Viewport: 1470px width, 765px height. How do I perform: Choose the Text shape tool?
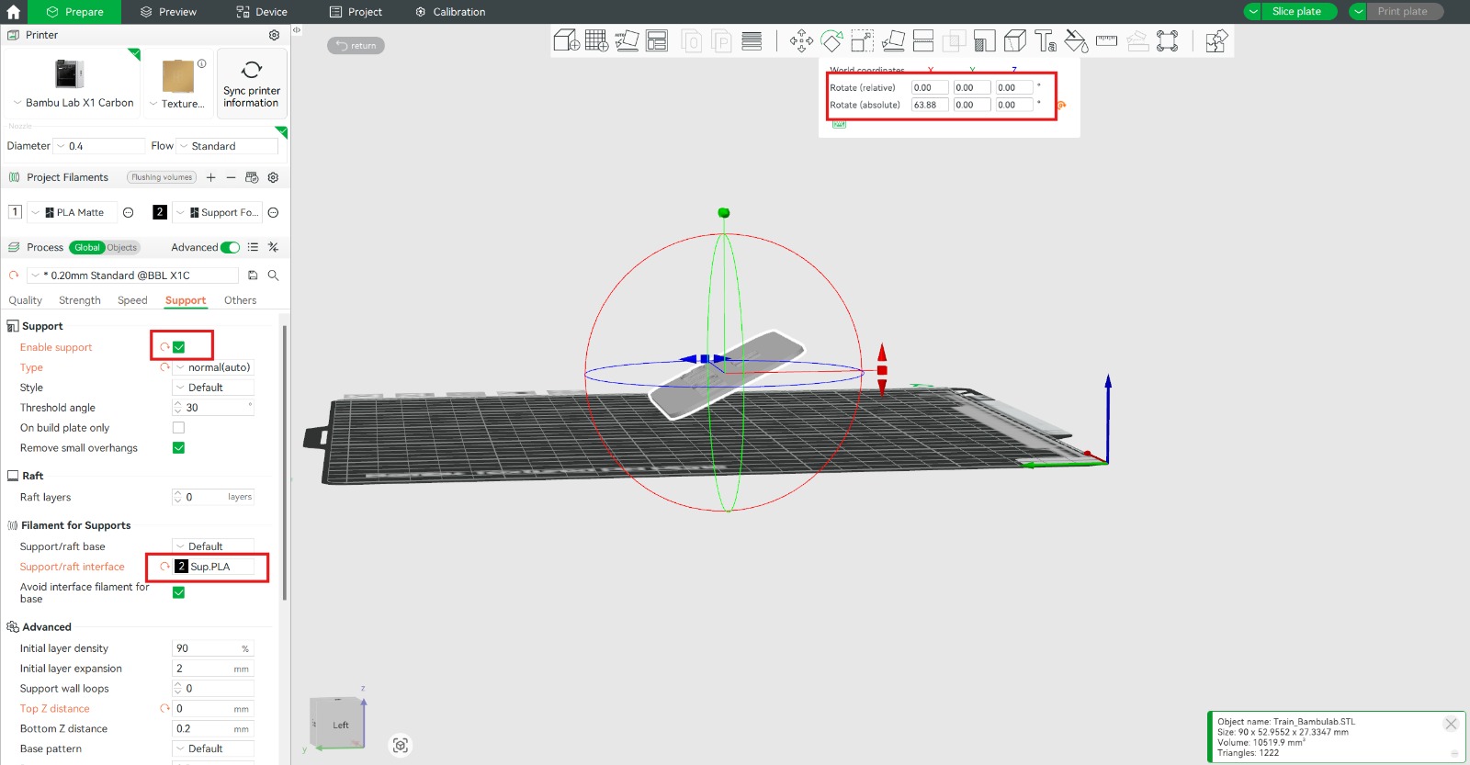tap(1045, 41)
